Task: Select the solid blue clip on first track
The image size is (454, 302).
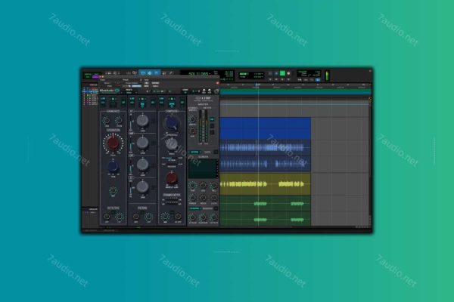Action: 266,128
